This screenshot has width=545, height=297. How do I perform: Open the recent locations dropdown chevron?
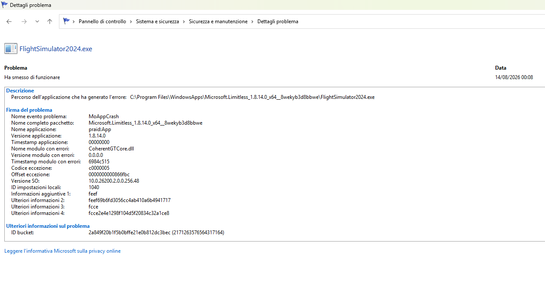37,21
